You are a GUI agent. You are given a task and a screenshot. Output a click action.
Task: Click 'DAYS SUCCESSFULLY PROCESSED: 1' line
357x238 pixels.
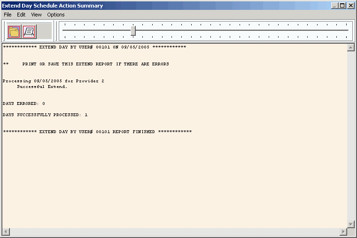click(45, 115)
